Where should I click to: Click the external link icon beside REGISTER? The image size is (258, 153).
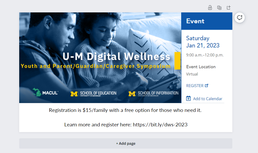(207, 86)
